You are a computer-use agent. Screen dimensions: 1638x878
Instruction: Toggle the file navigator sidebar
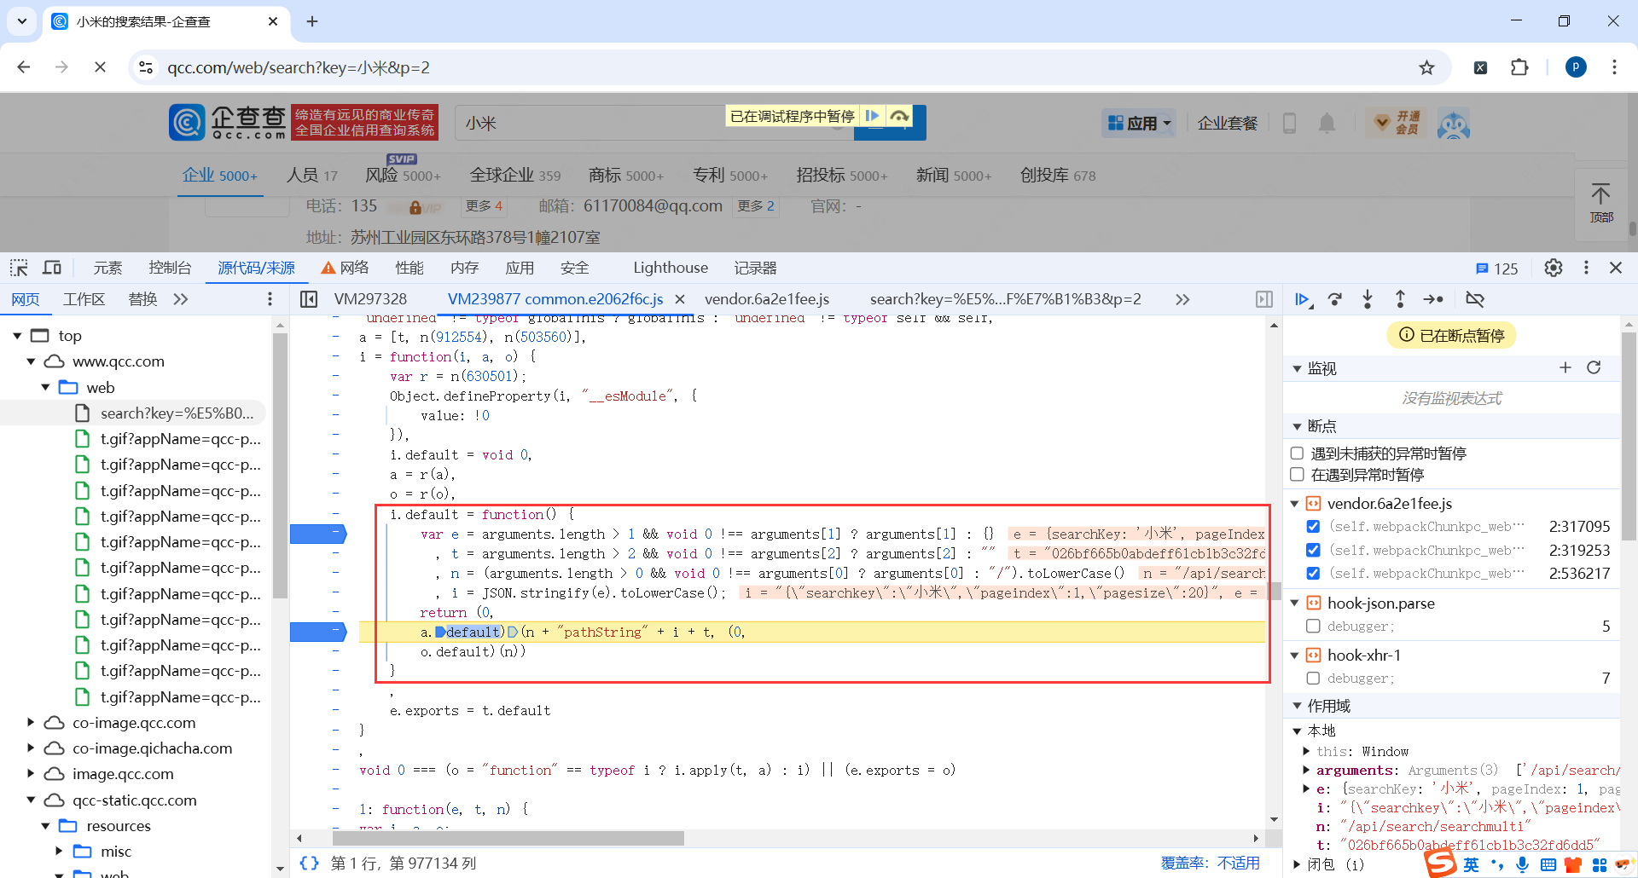[x=309, y=299]
